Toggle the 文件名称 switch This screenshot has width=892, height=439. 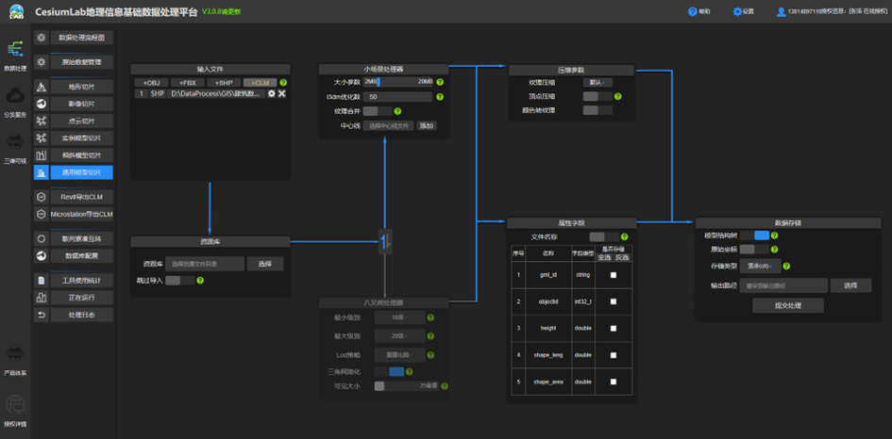[x=604, y=236]
